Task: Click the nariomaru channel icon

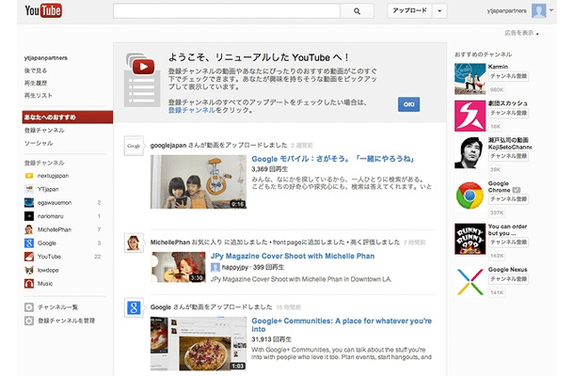Action: pyautogui.click(x=29, y=216)
